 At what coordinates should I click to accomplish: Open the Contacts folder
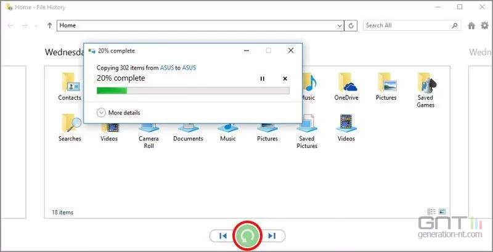[70, 87]
